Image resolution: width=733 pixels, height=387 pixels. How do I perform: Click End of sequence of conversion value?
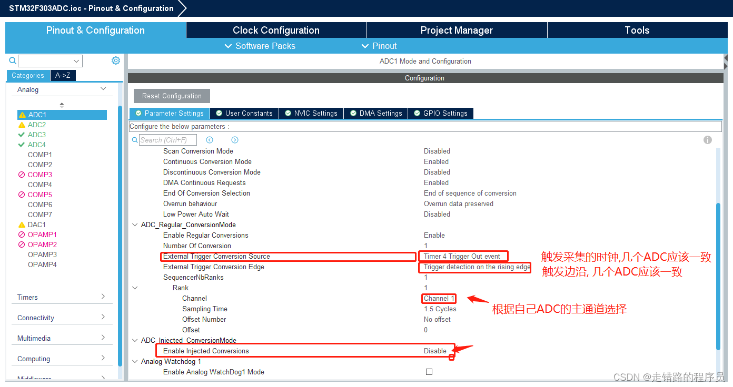click(x=470, y=193)
